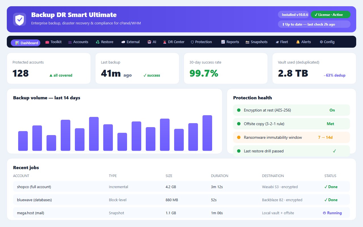Click the 4.2 GB size cell

[x=171, y=187]
